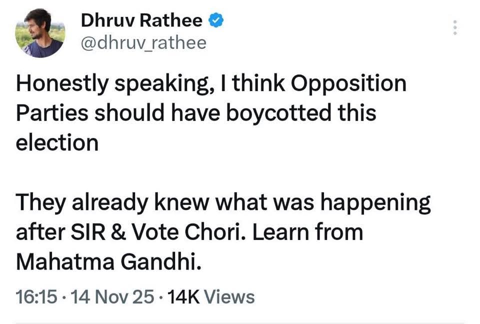Expand the more options overflow menu
This screenshot has height=324, width=480.
pyautogui.click(x=454, y=28)
